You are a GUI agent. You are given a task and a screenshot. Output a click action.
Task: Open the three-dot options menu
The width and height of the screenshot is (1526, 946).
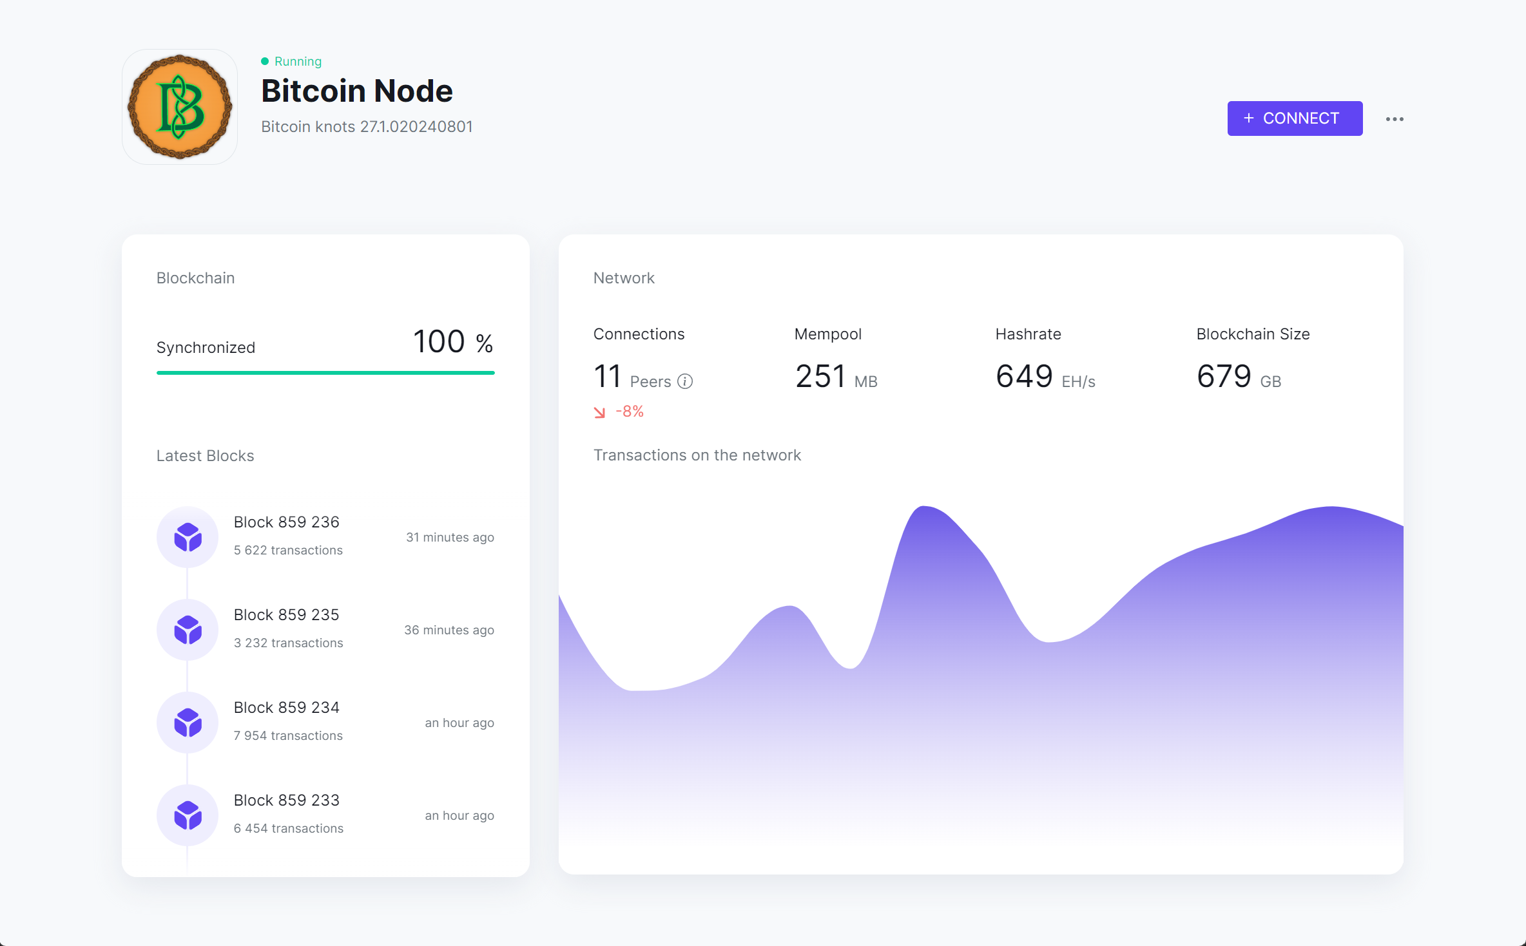[1395, 119]
